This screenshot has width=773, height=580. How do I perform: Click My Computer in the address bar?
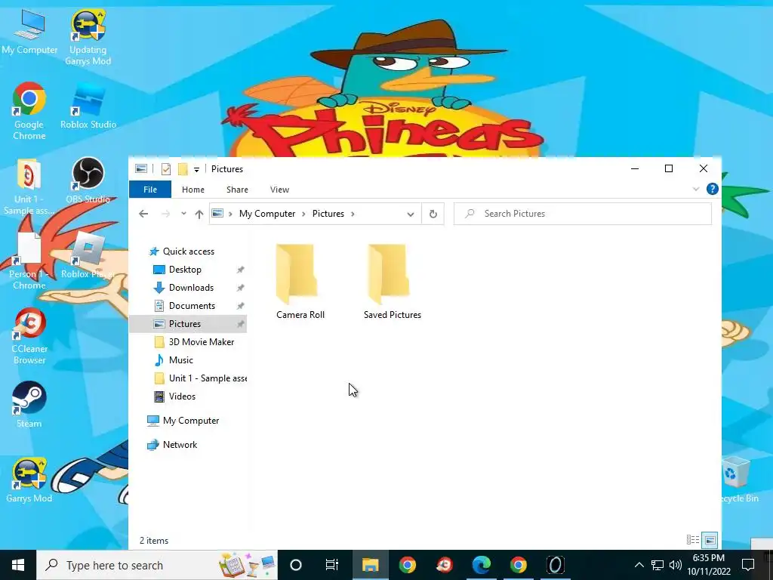[x=267, y=214]
